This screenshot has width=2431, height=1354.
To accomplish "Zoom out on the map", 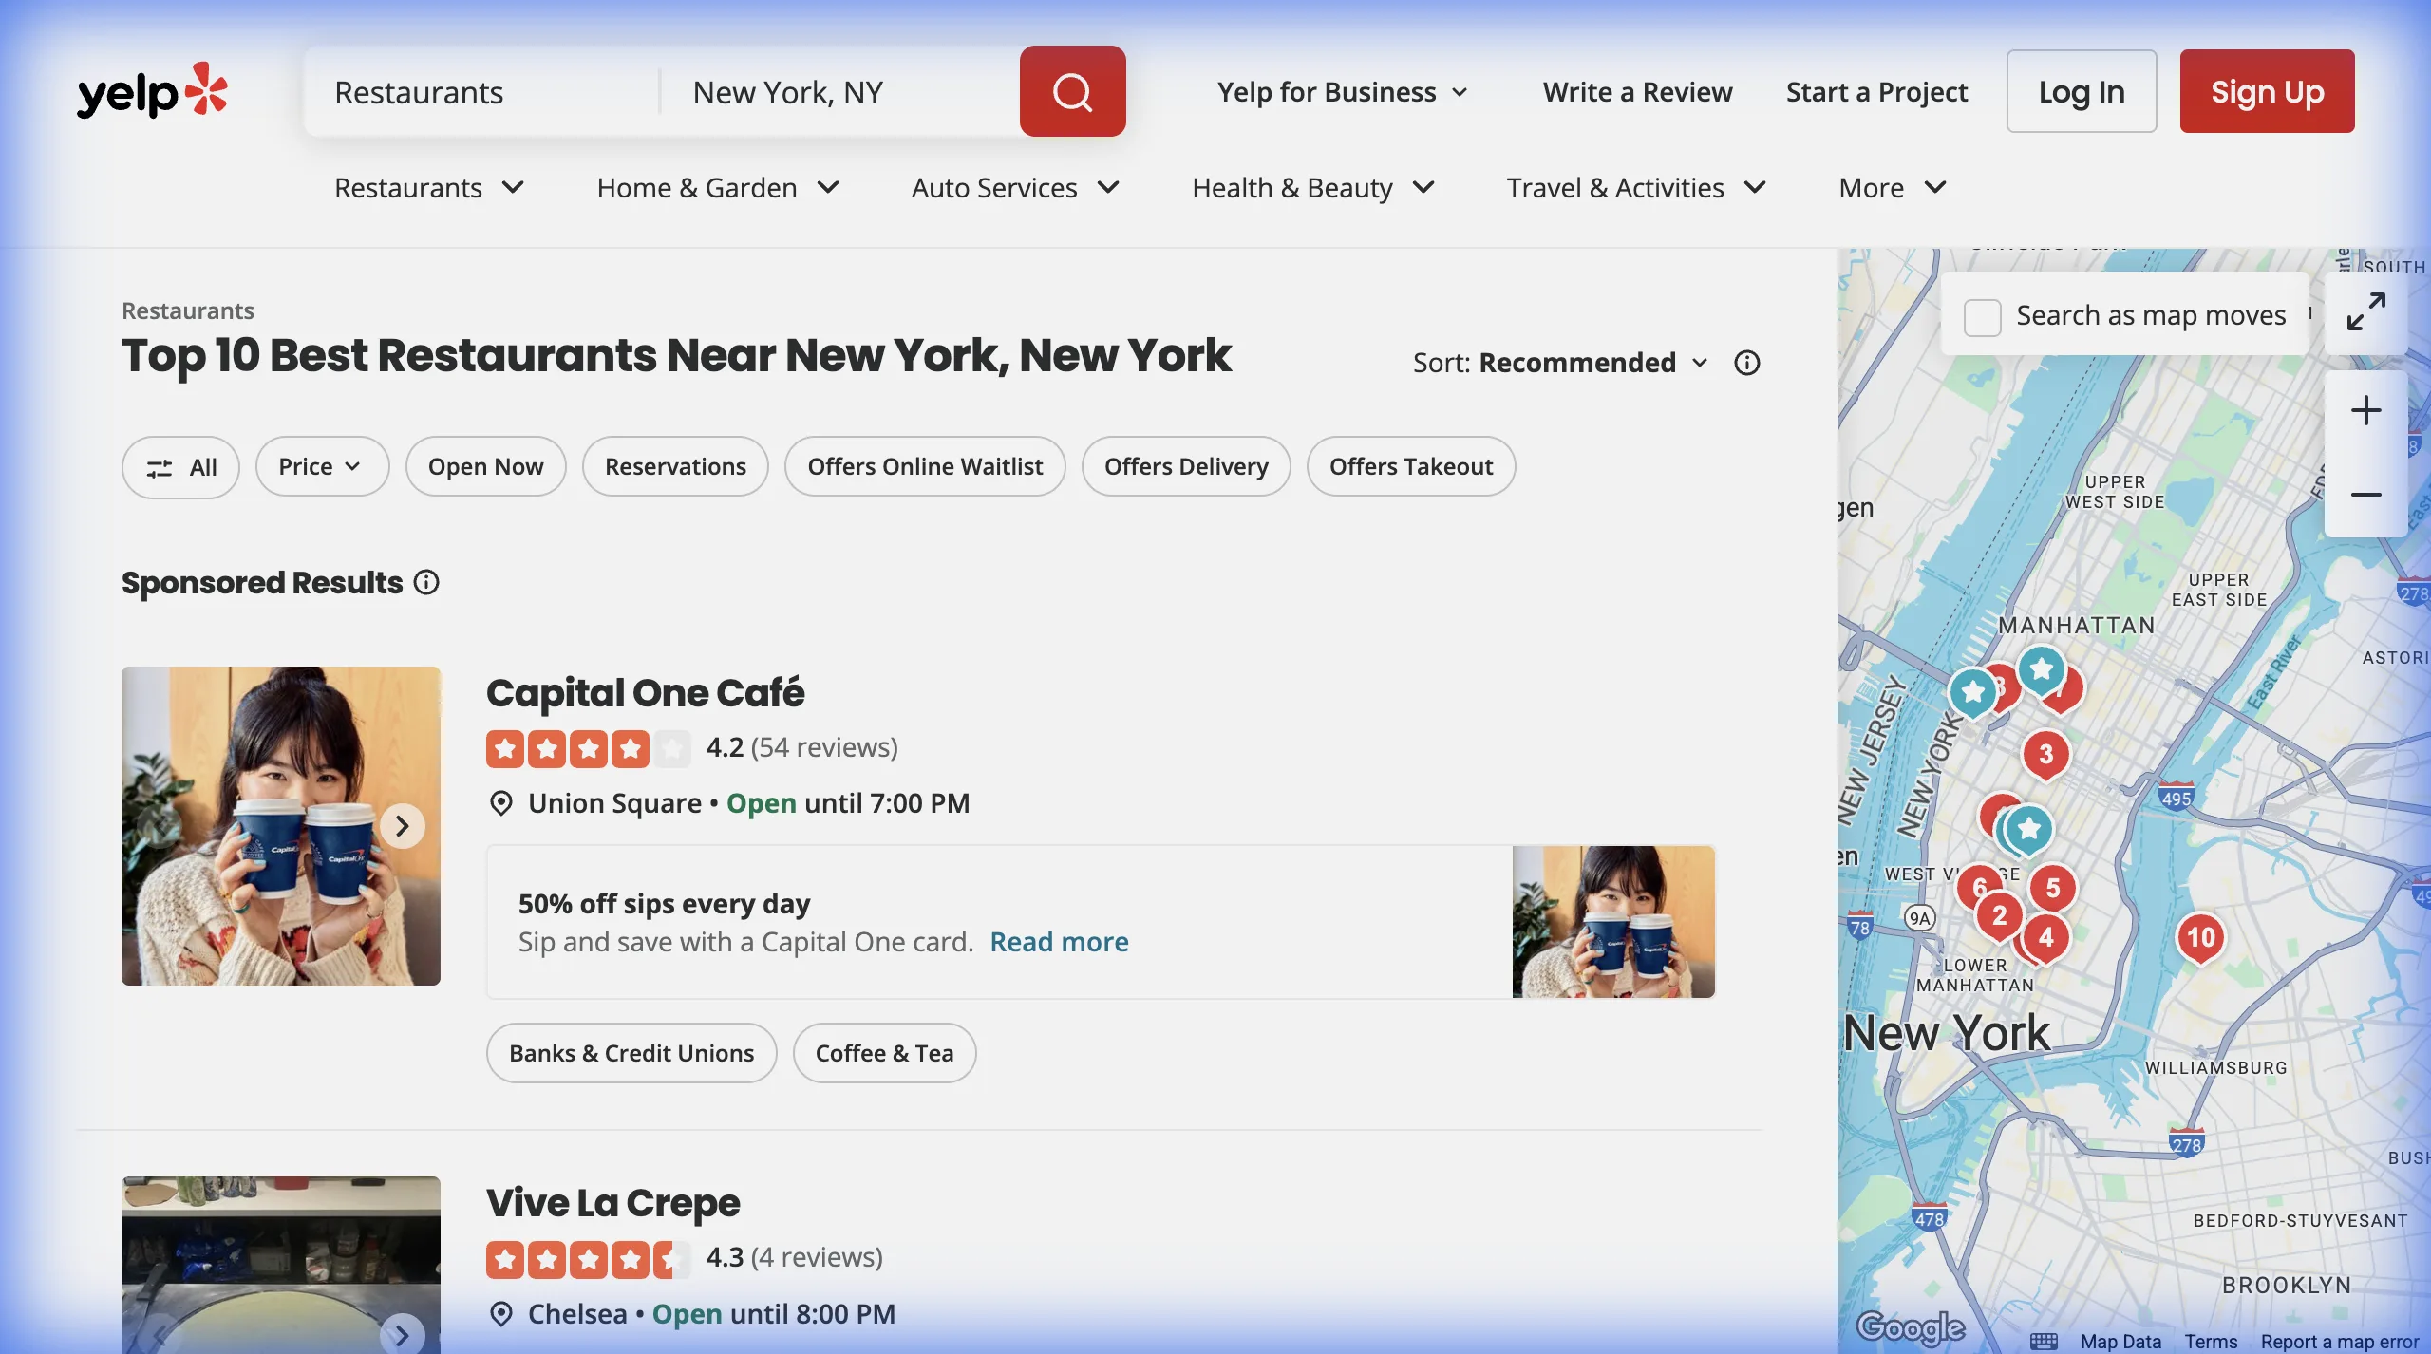I will click(2365, 495).
